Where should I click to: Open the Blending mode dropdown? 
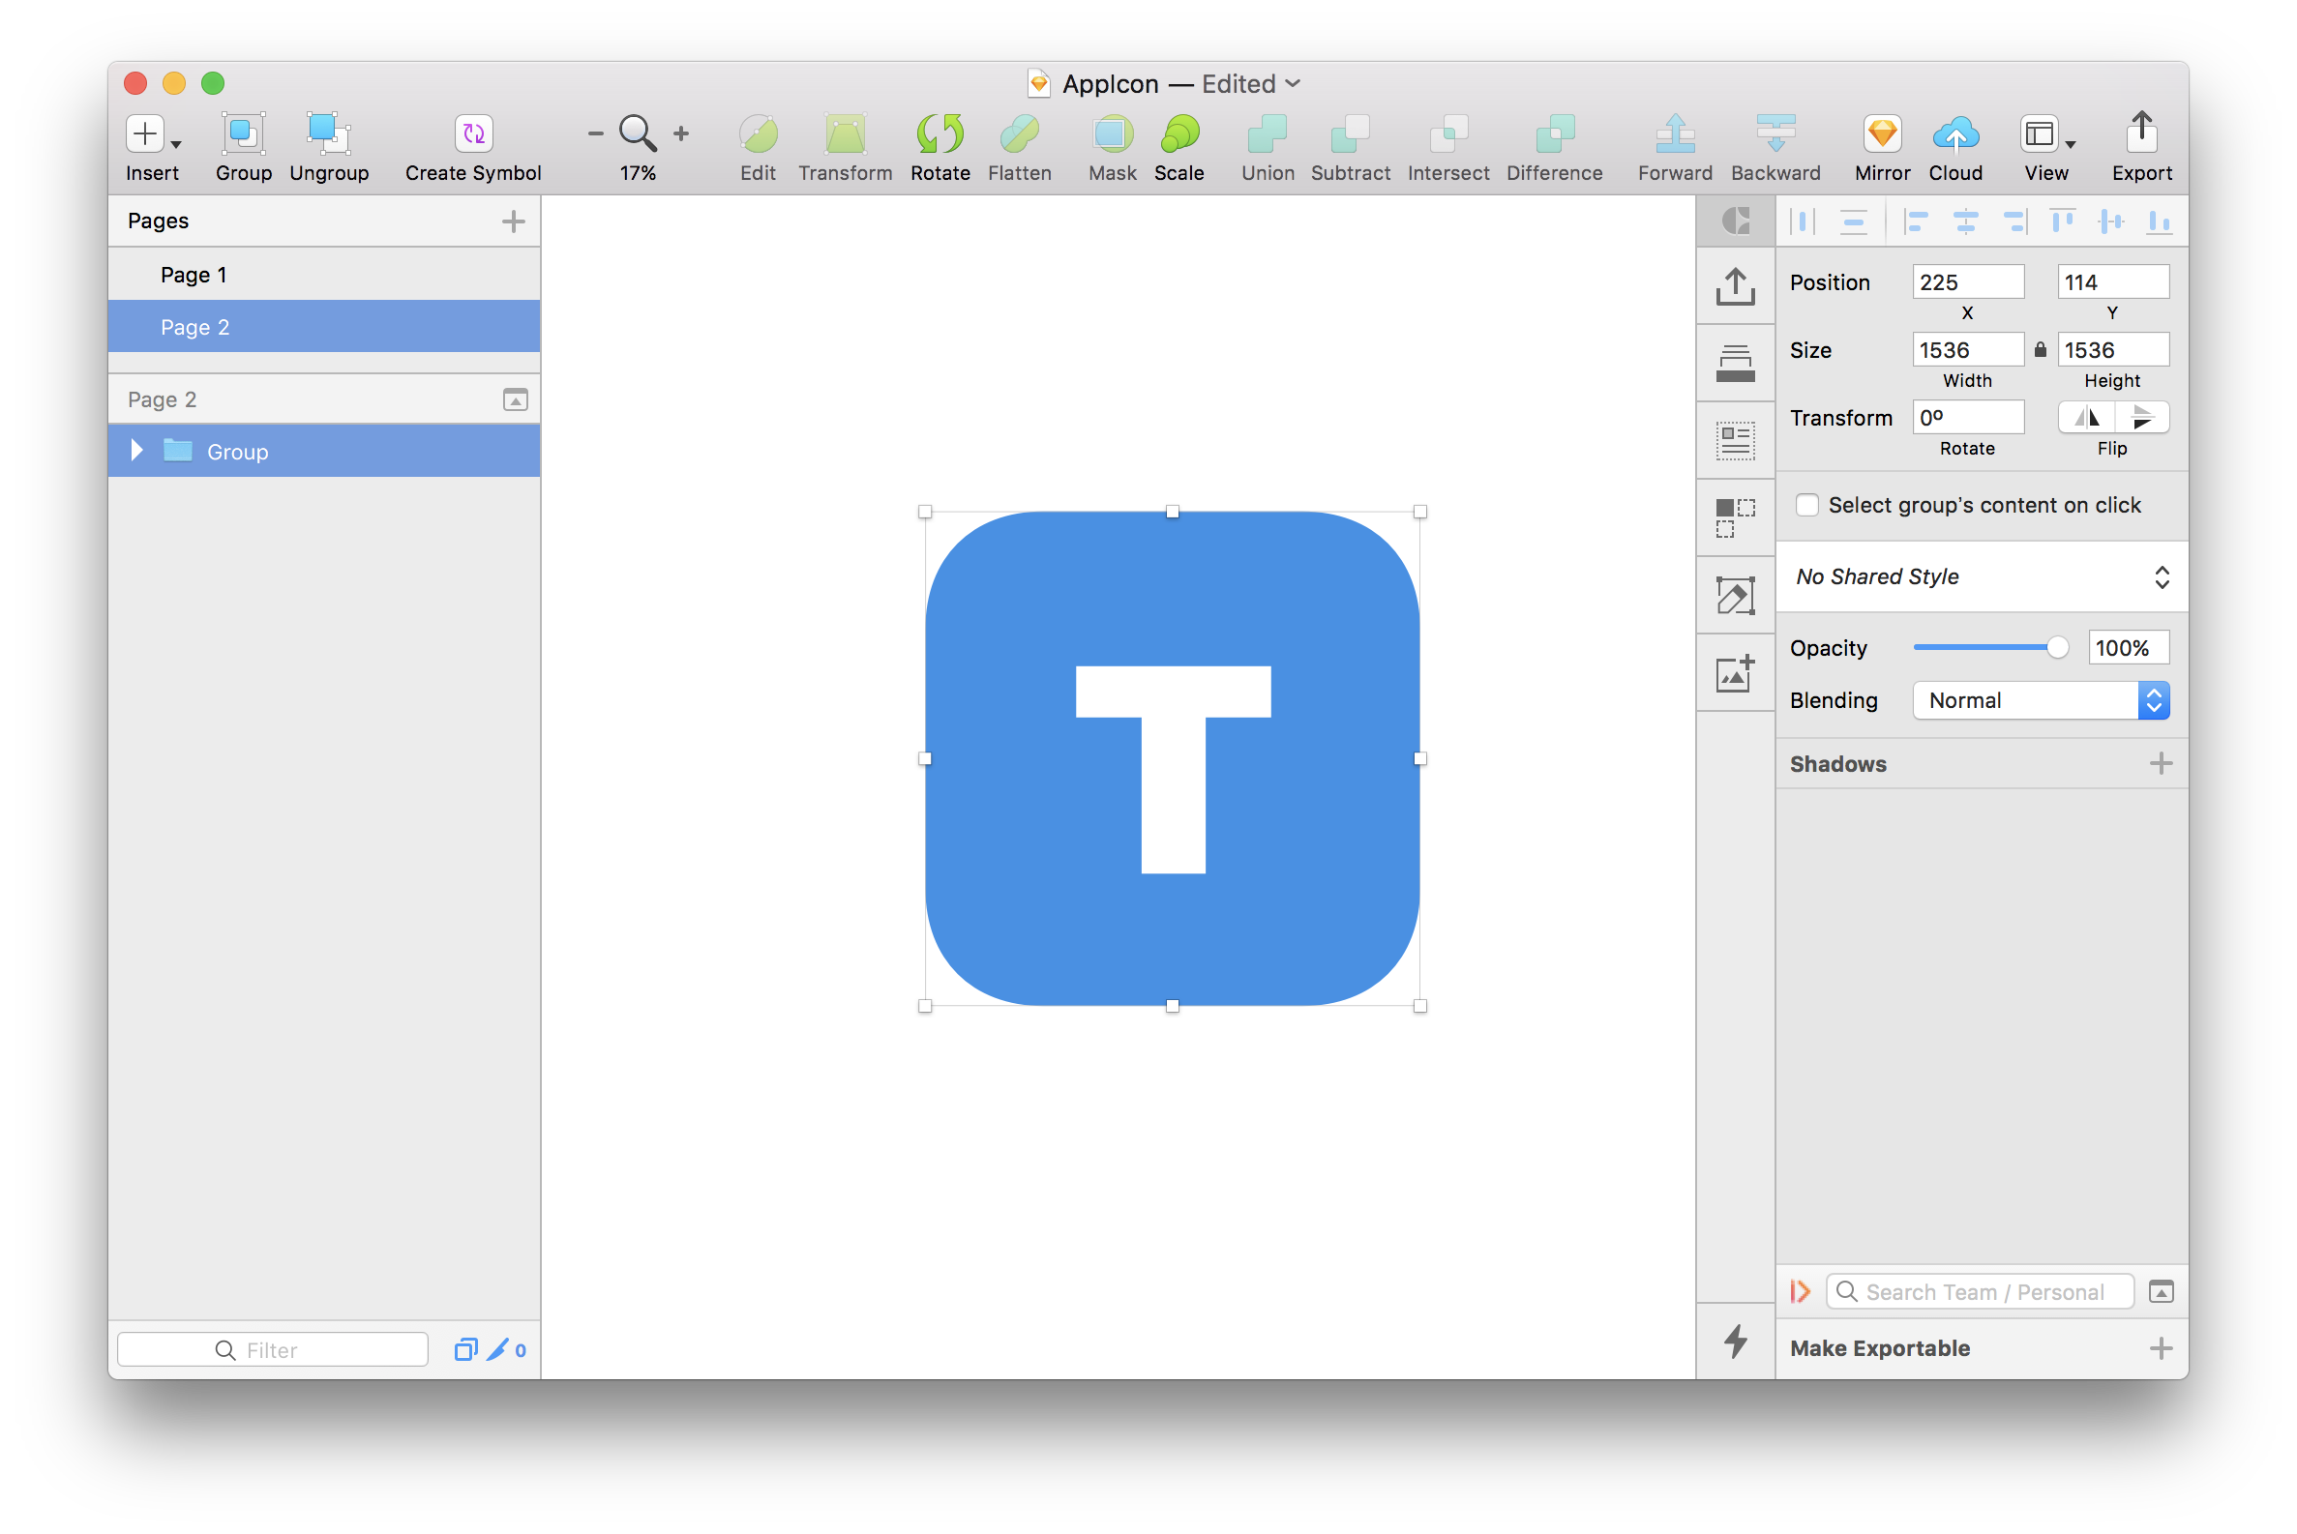point(2041,700)
